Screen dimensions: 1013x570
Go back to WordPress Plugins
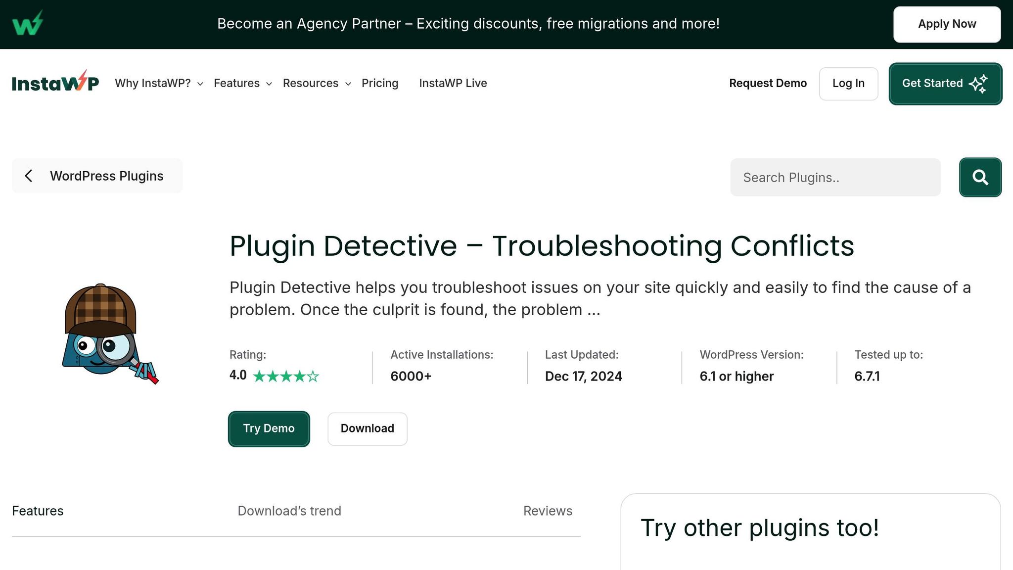[x=97, y=176]
